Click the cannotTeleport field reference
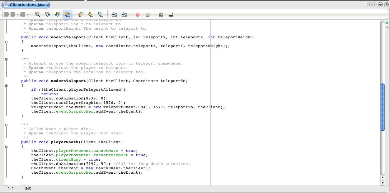This screenshot has height=193, width=390. click(111, 155)
